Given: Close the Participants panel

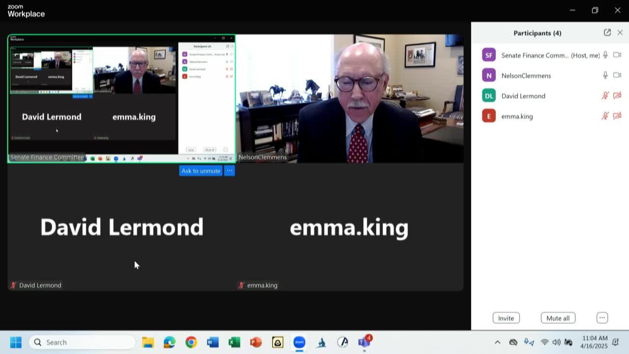Looking at the screenshot, I should tap(620, 32).
